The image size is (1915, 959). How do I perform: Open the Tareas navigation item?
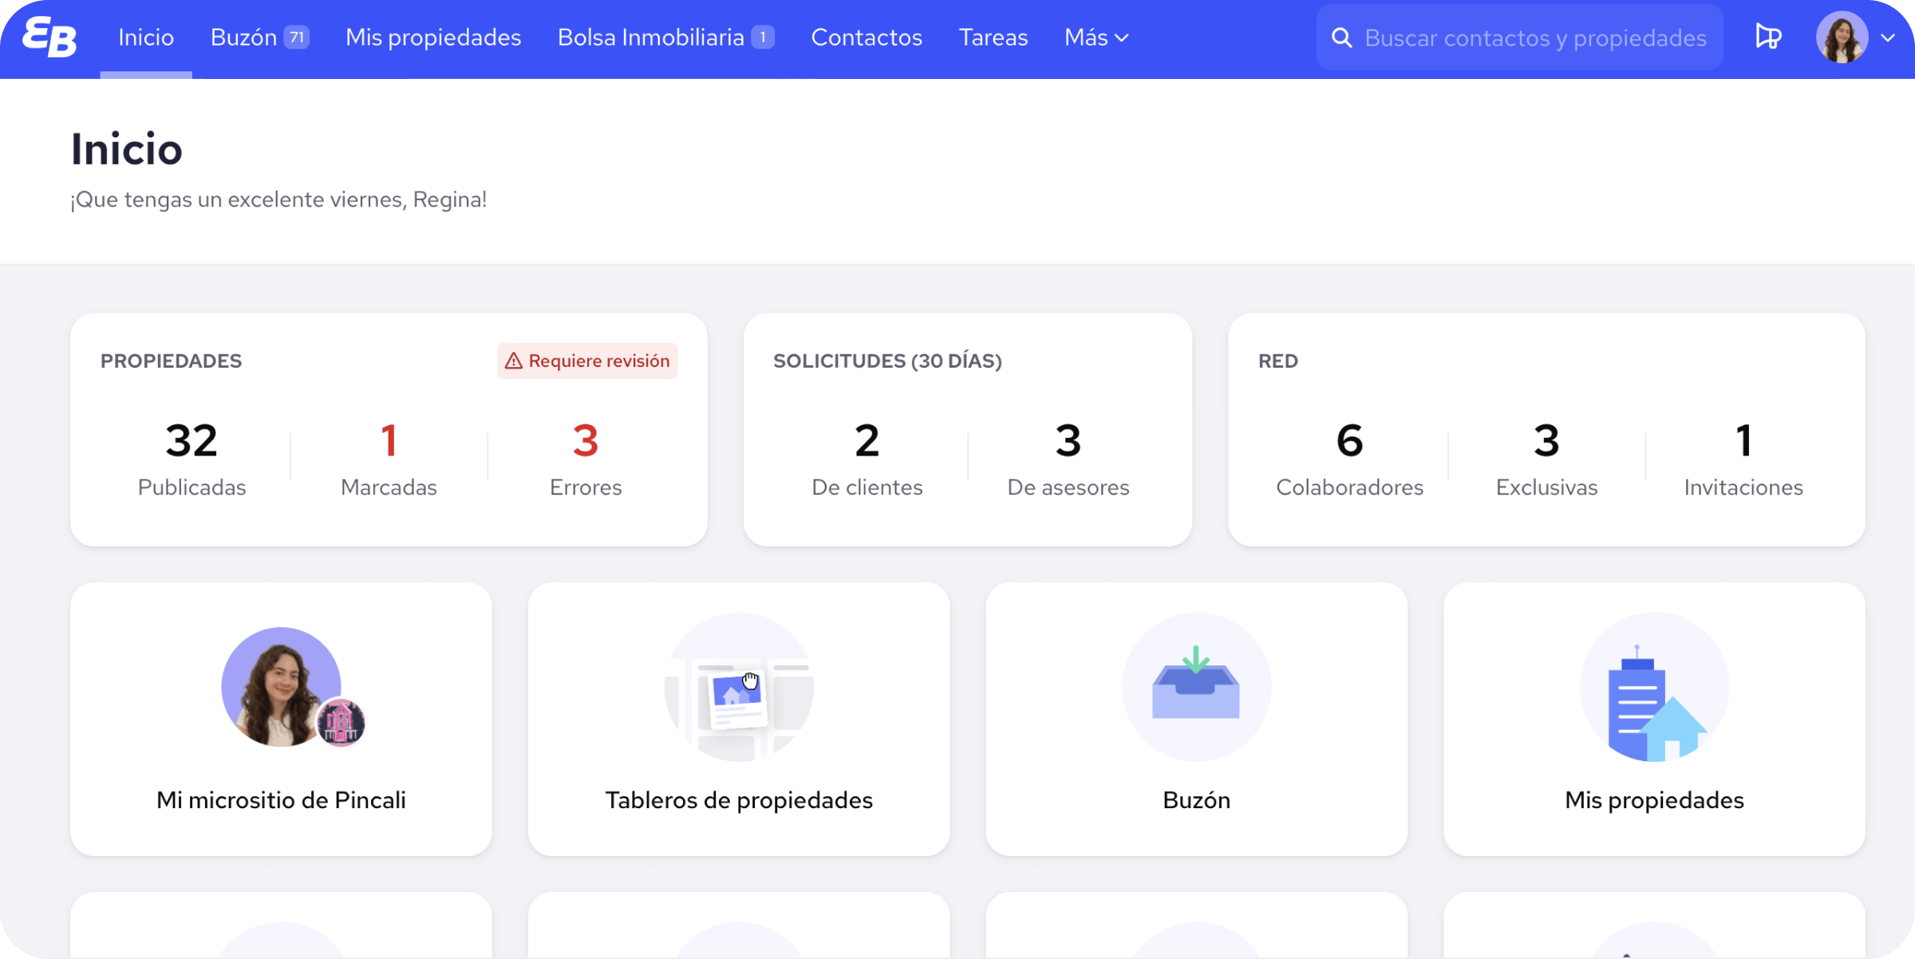[993, 37]
